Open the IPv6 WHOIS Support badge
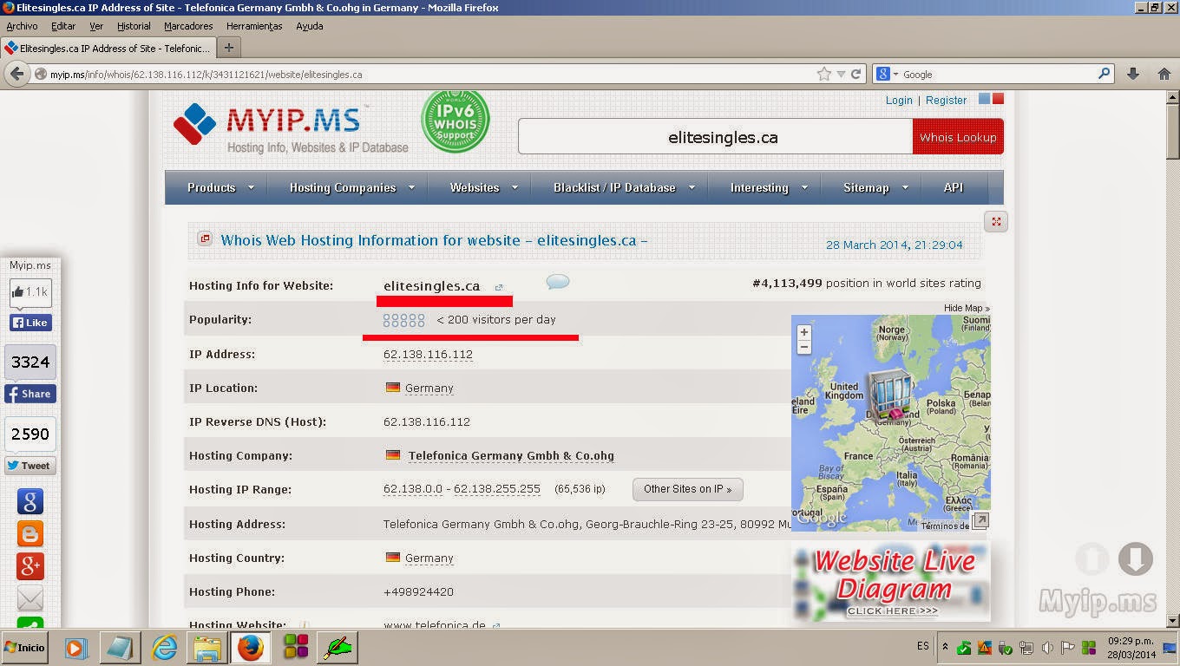The width and height of the screenshot is (1180, 666). [x=456, y=121]
